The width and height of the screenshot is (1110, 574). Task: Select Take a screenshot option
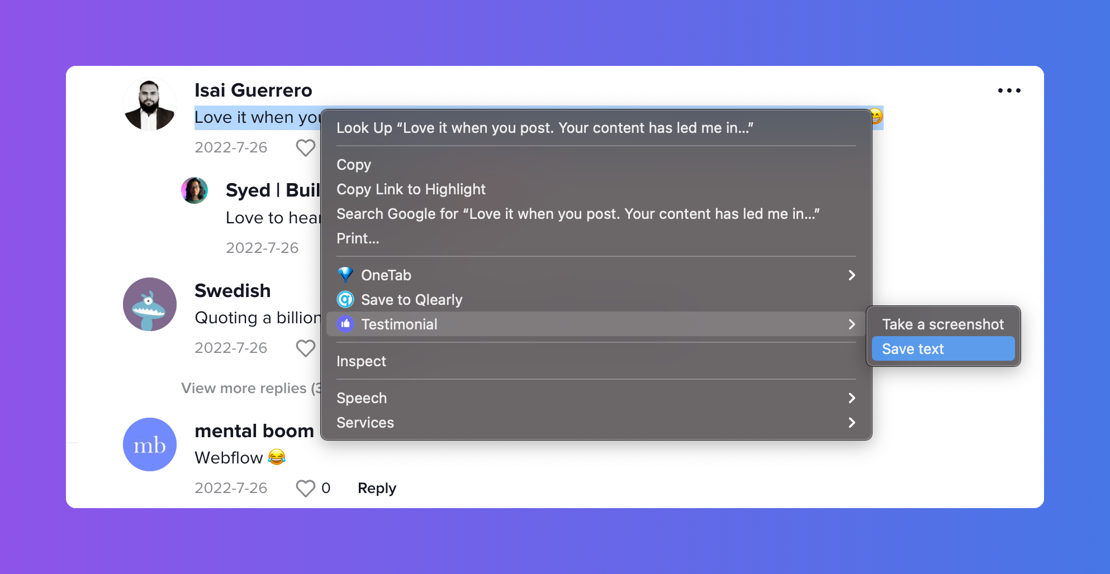pos(942,324)
